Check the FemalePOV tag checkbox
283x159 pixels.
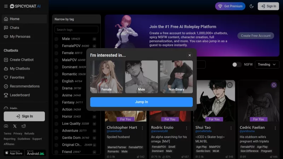56,46
